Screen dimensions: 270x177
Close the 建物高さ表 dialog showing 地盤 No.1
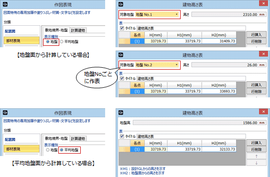[264, 3]
